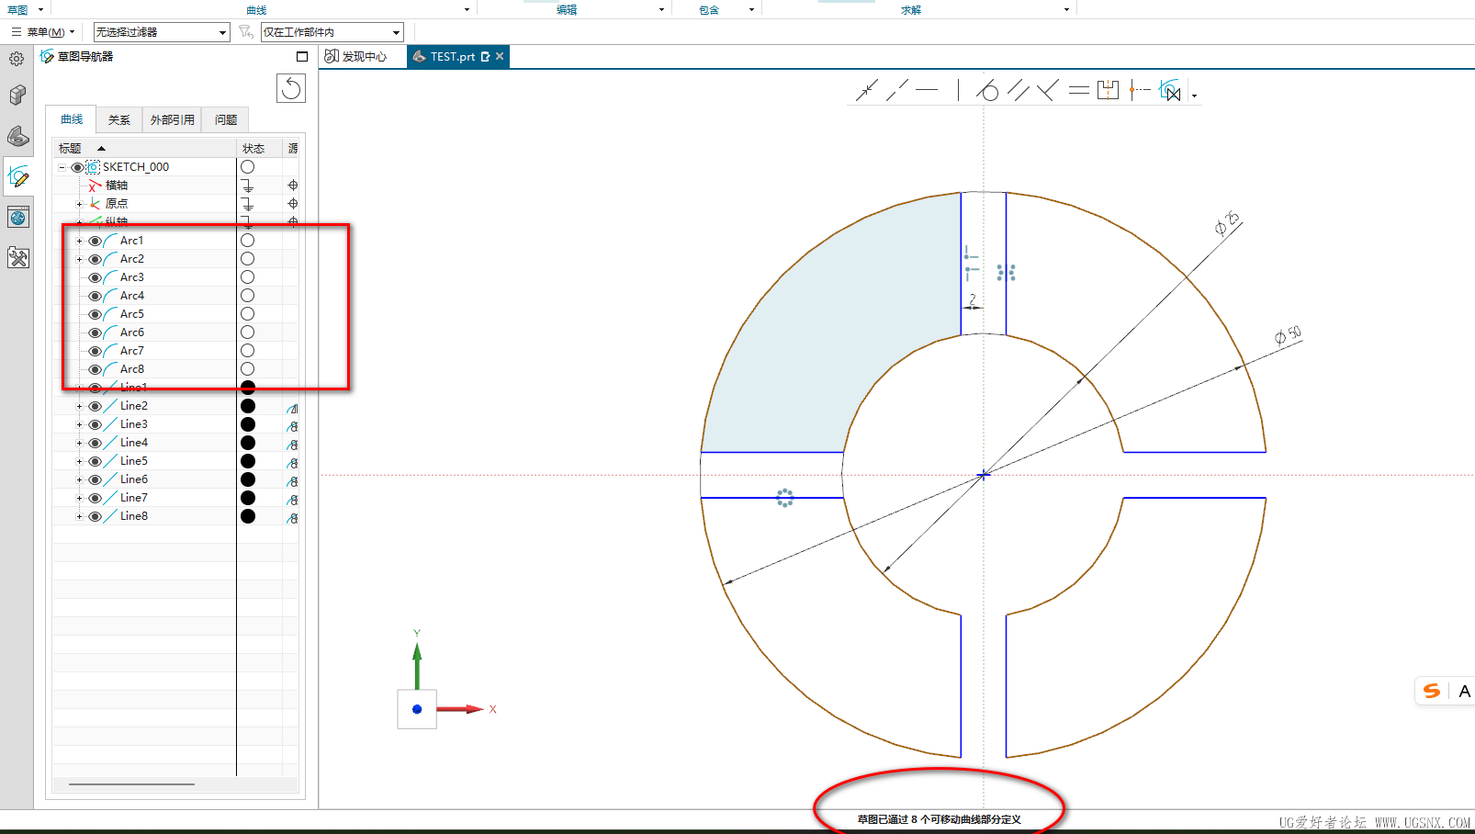Select the horizontal constraint icon

click(x=927, y=90)
